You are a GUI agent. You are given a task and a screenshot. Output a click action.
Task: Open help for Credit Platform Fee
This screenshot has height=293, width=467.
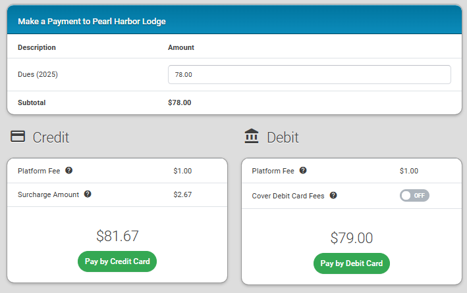(x=69, y=171)
